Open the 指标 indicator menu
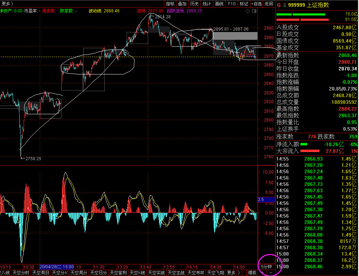359x276 pixels. click(170, 4)
